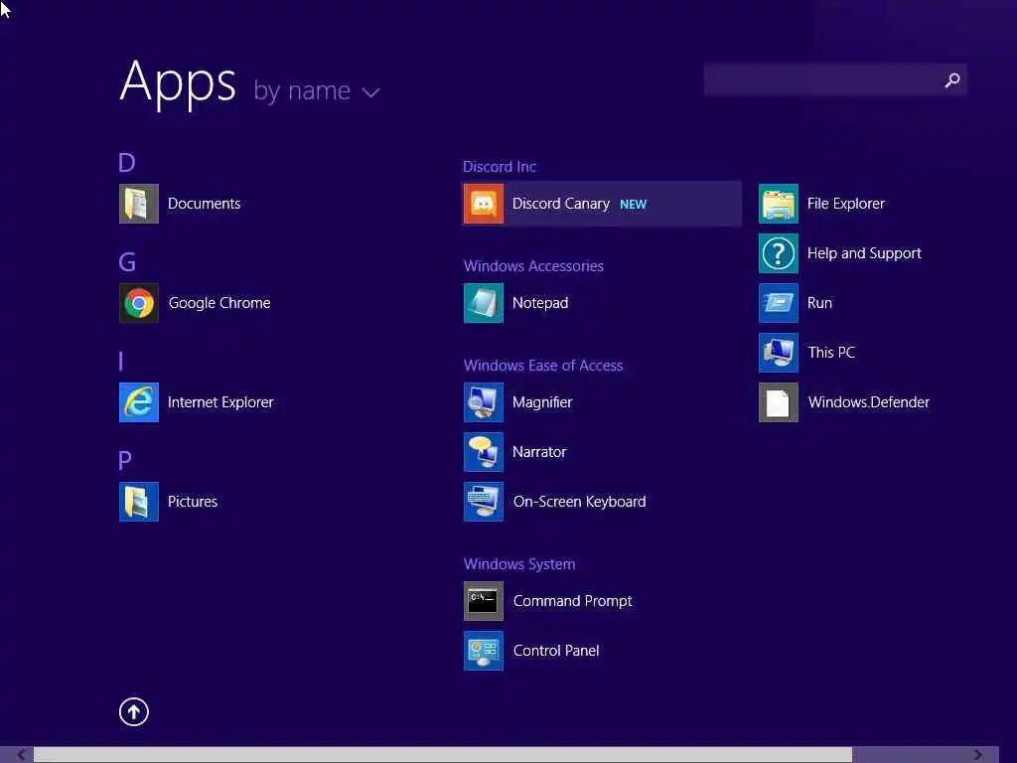This screenshot has height=763, width=1017.
Task: Launch Google Chrome via its icon
Action: click(139, 303)
